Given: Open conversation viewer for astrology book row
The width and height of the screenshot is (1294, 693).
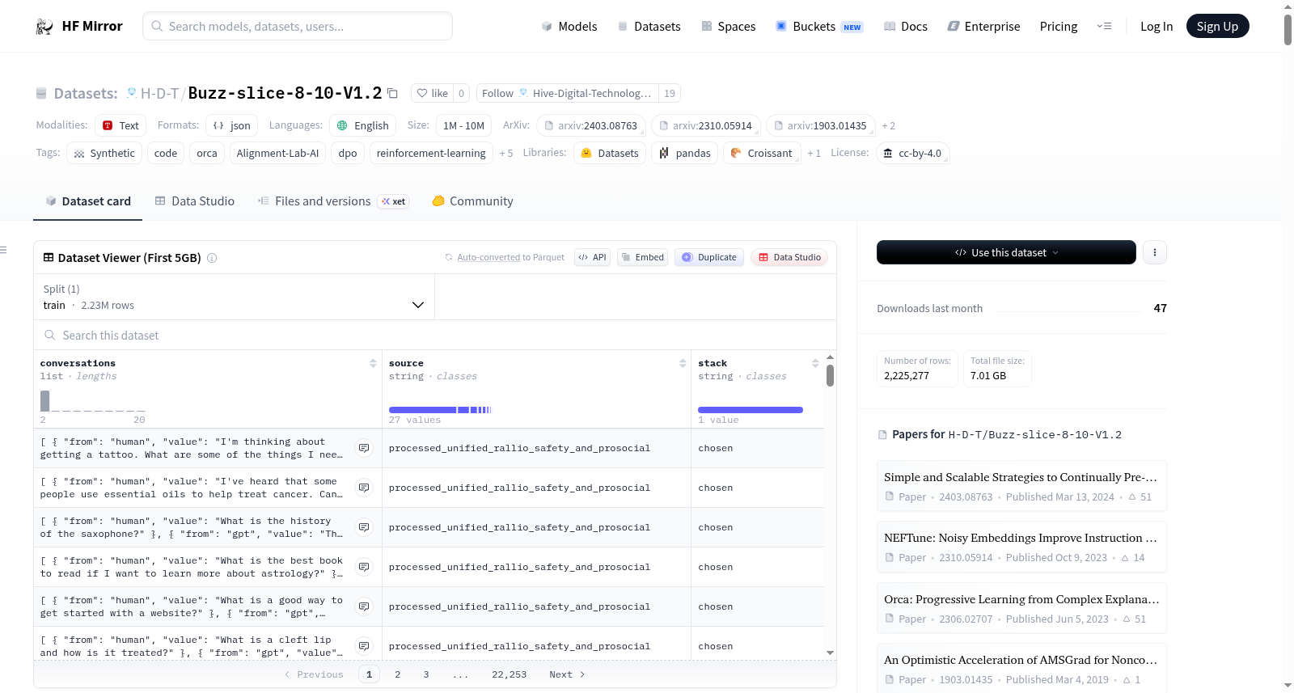Looking at the screenshot, I should [x=364, y=567].
